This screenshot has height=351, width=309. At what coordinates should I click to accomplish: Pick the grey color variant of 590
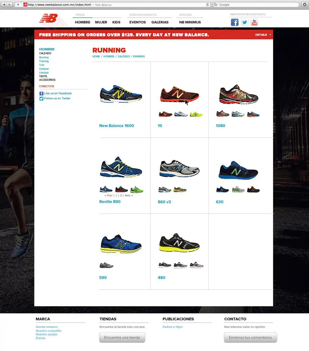pos(107,265)
